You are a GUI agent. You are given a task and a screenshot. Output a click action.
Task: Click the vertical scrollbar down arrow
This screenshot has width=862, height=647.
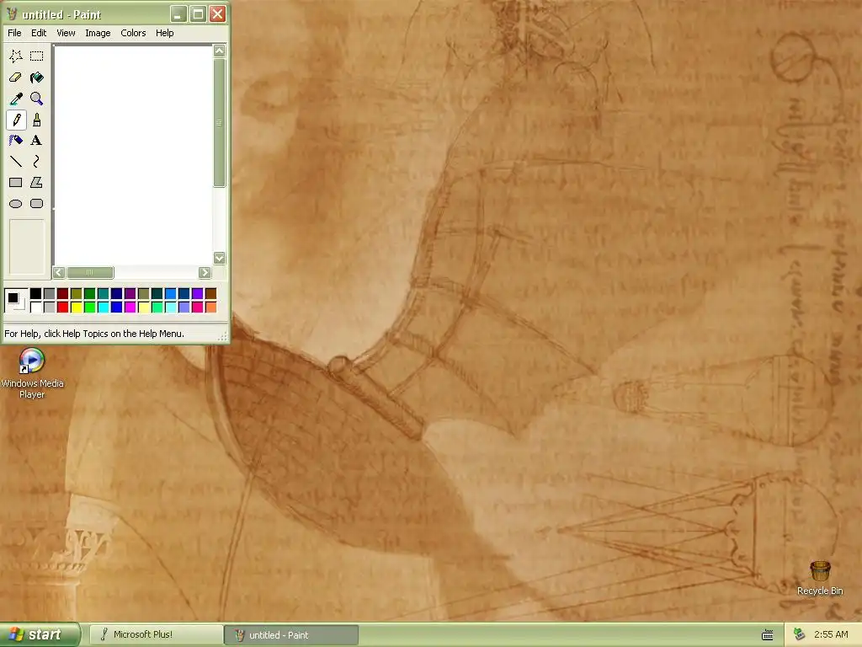[x=220, y=258]
